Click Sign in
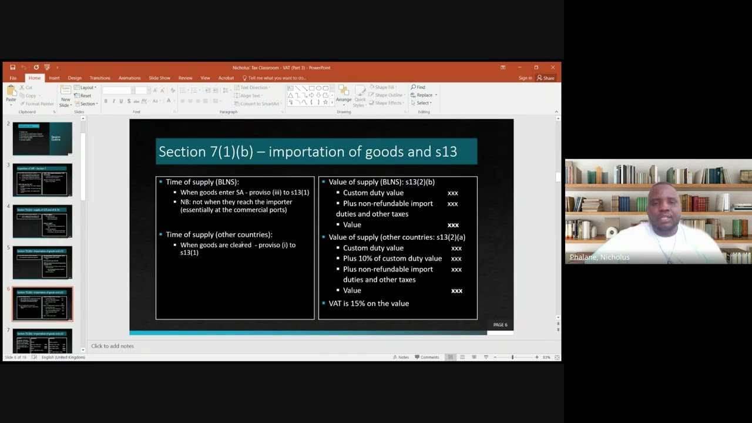This screenshot has height=423, width=752. [x=525, y=78]
